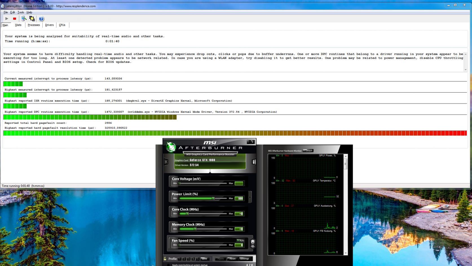
Task: Minimize the MSI Afterburner window
Action: point(248,142)
